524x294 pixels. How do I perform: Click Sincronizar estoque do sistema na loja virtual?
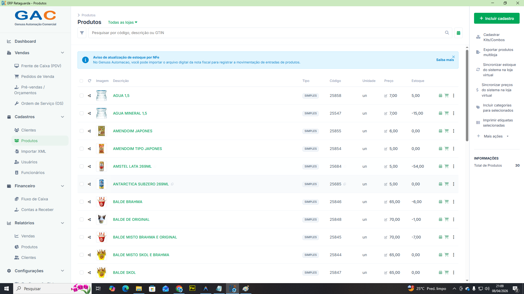(x=496, y=70)
